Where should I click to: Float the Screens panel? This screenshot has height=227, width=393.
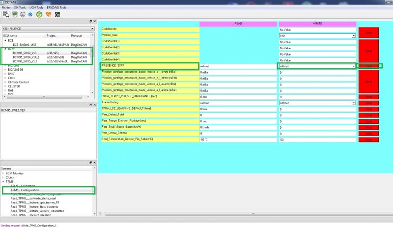[x=91, y=163]
